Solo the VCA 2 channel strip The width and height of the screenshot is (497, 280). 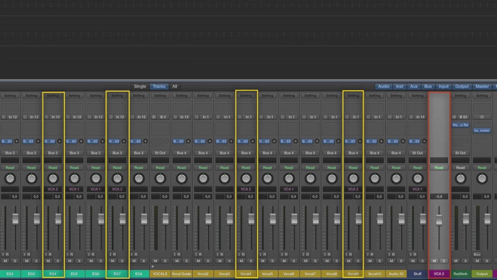point(444,261)
